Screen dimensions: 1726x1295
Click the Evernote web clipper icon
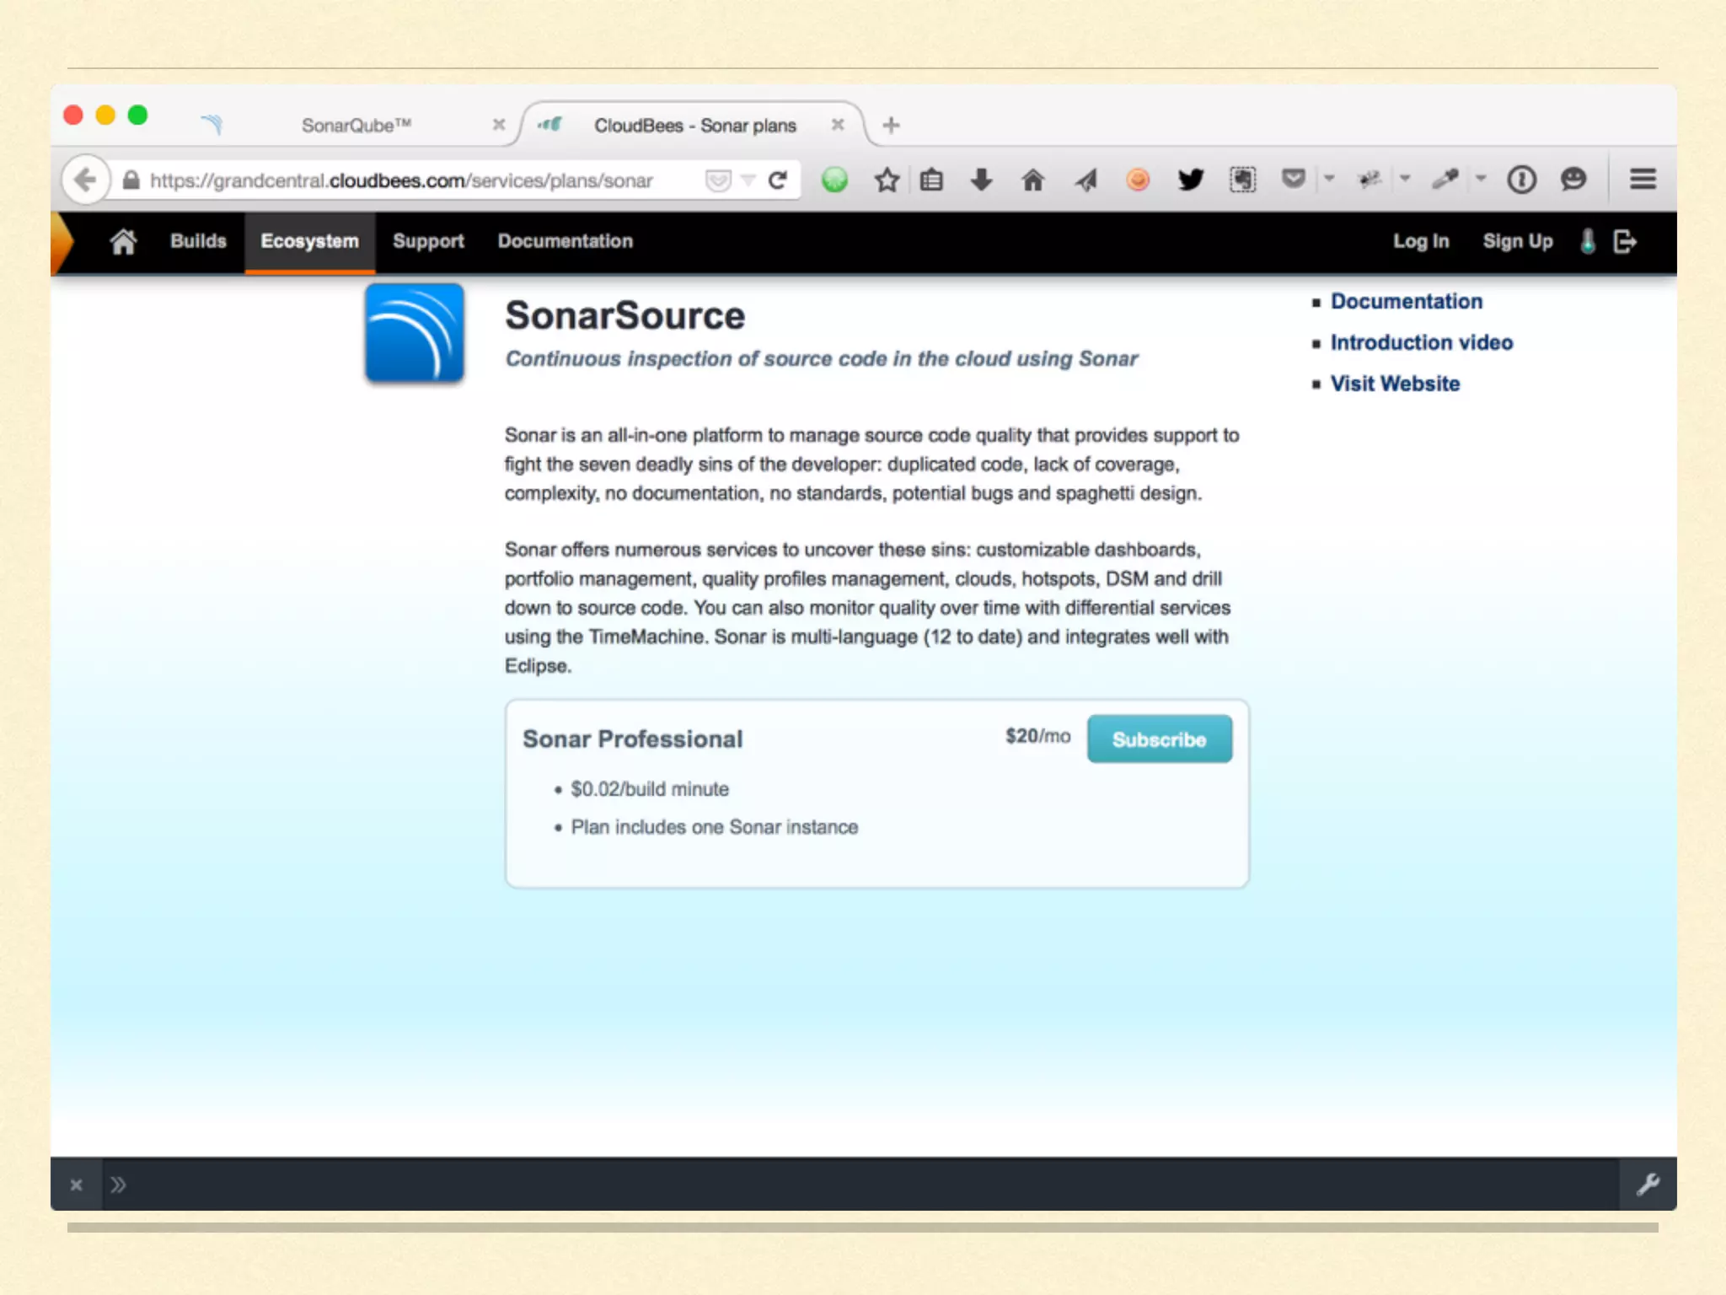pos(1242,180)
